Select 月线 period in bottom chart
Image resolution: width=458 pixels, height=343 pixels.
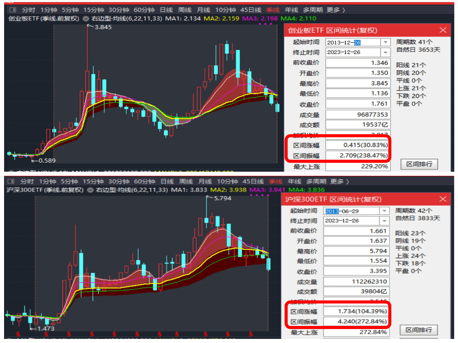point(205,182)
